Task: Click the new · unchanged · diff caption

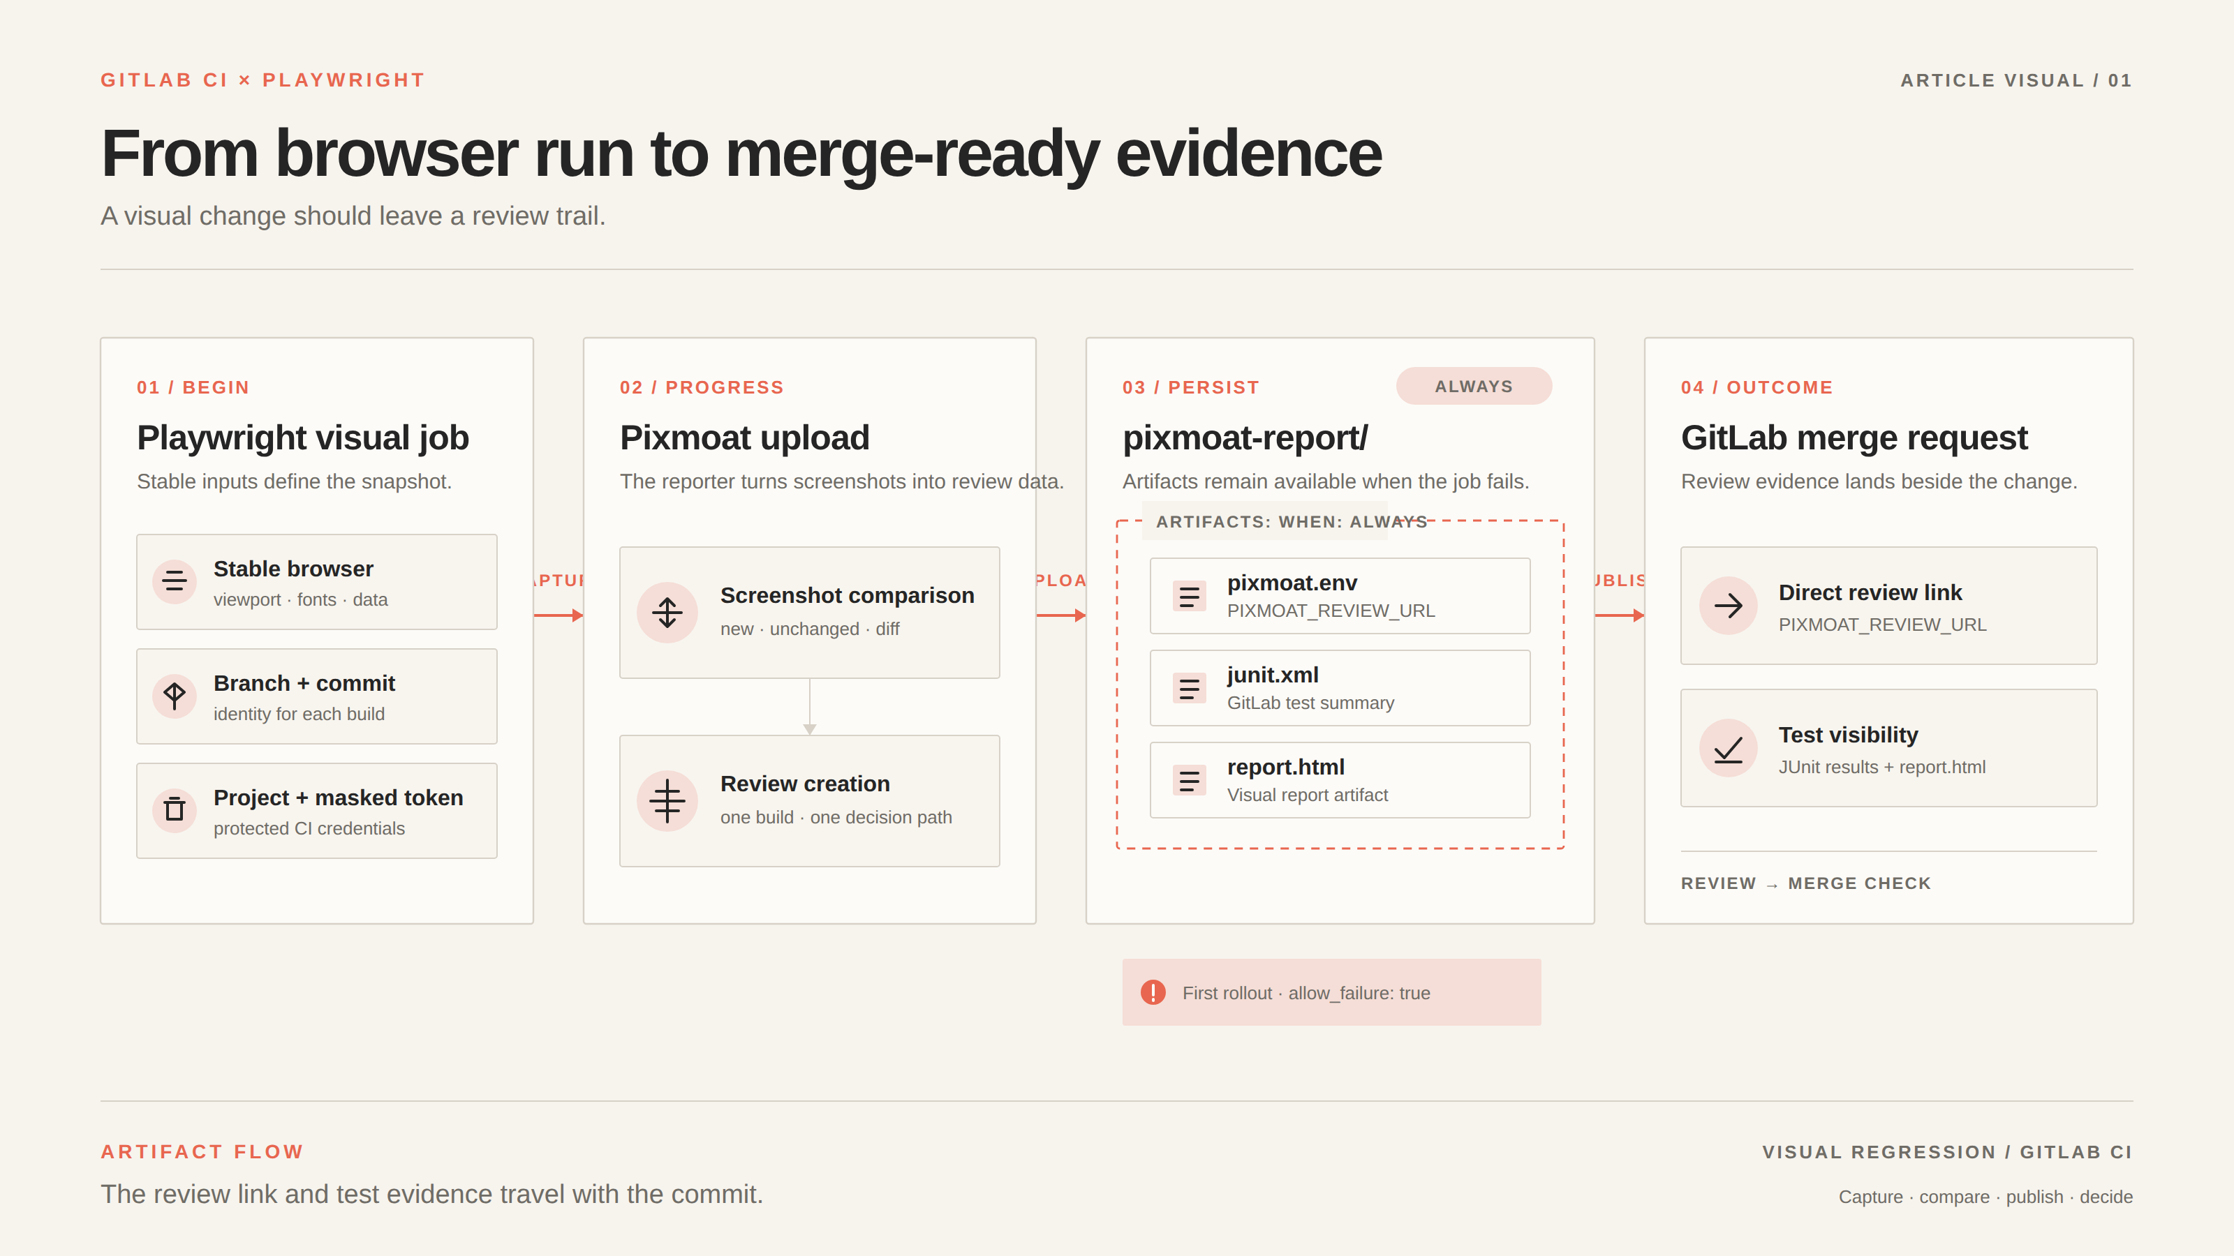Action: [809, 629]
